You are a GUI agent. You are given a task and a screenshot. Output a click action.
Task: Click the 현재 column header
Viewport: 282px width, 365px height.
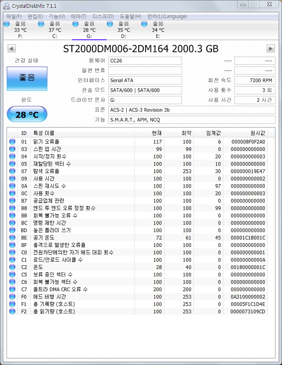click(149, 133)
